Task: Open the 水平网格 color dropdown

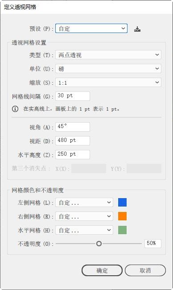Action: (84, 230)
